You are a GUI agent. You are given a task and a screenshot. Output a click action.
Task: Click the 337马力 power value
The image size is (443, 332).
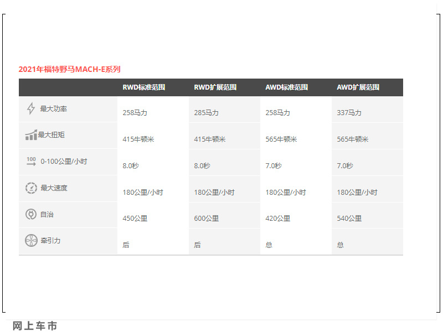pos(349,113)
